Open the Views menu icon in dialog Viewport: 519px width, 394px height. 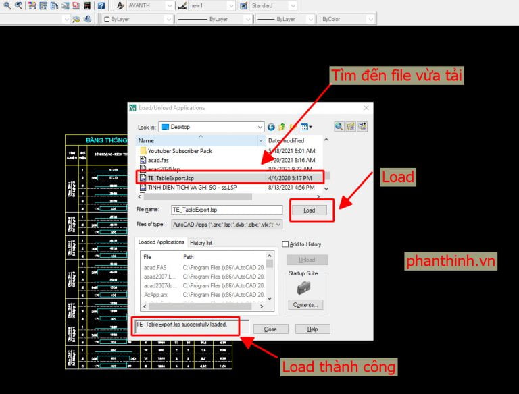305,127
